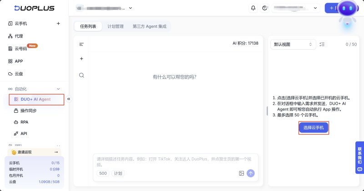Click the 临时开机 0分钟 row
Viewport: 364px width, 191px height.
click(35, 169)
